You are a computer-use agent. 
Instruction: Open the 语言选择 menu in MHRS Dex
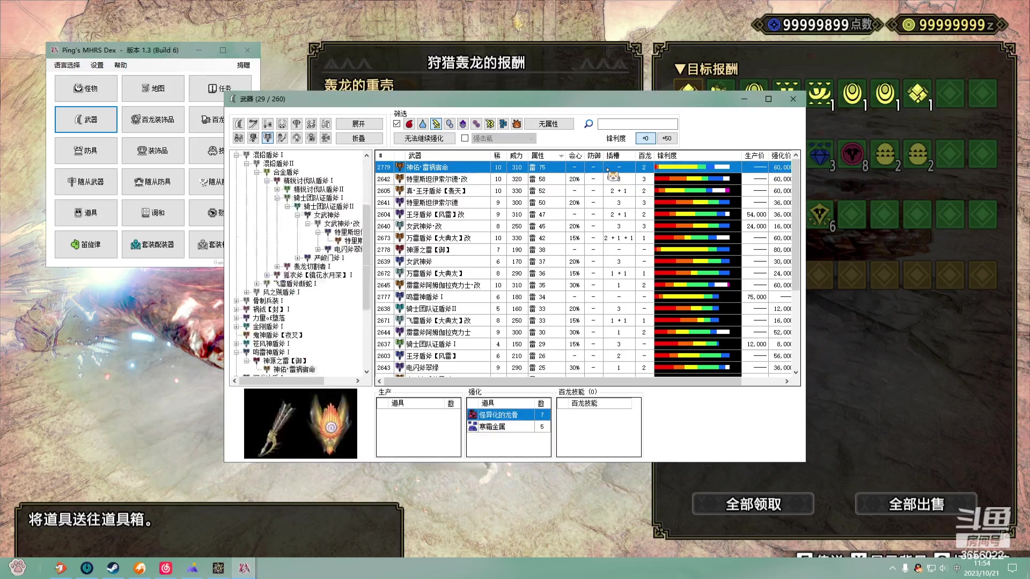click(x=67, y=65)
